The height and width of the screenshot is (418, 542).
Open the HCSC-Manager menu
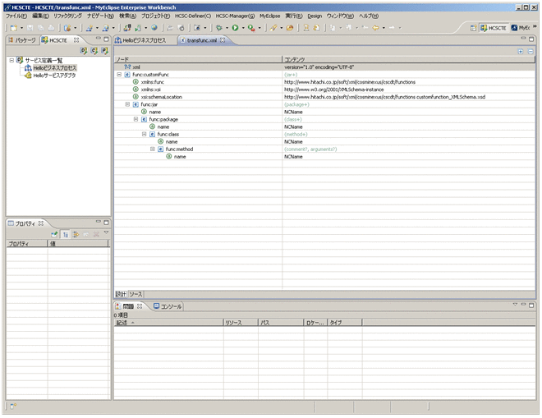pos(232,16)
